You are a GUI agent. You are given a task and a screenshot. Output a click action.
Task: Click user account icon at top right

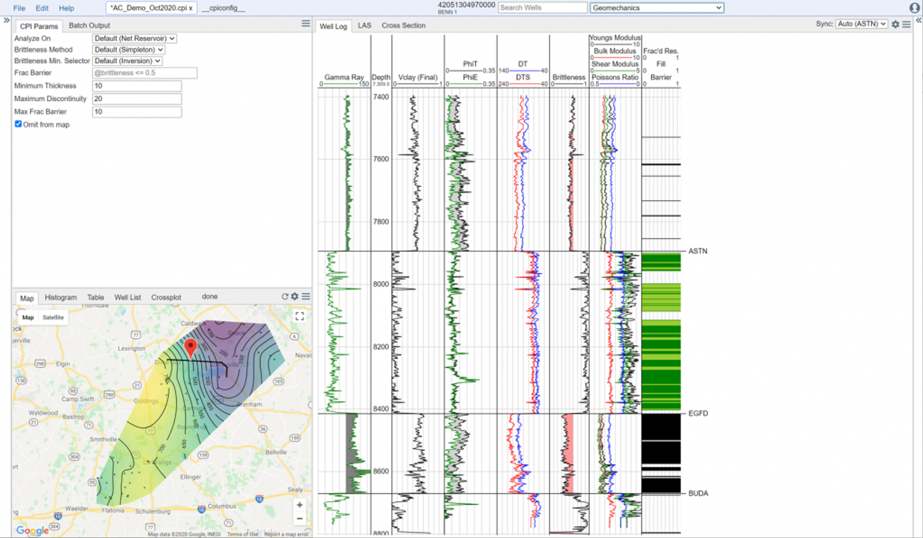click(914, 8)
